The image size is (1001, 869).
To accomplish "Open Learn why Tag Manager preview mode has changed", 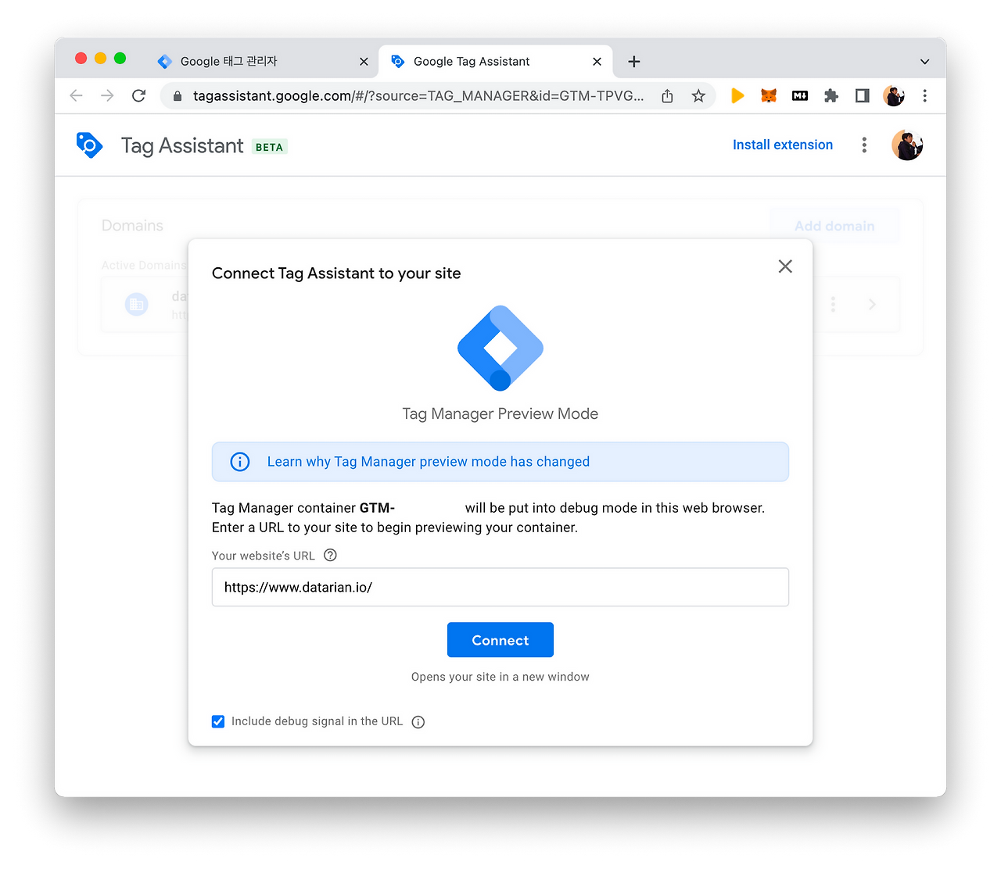I will [x=429, y=462].
